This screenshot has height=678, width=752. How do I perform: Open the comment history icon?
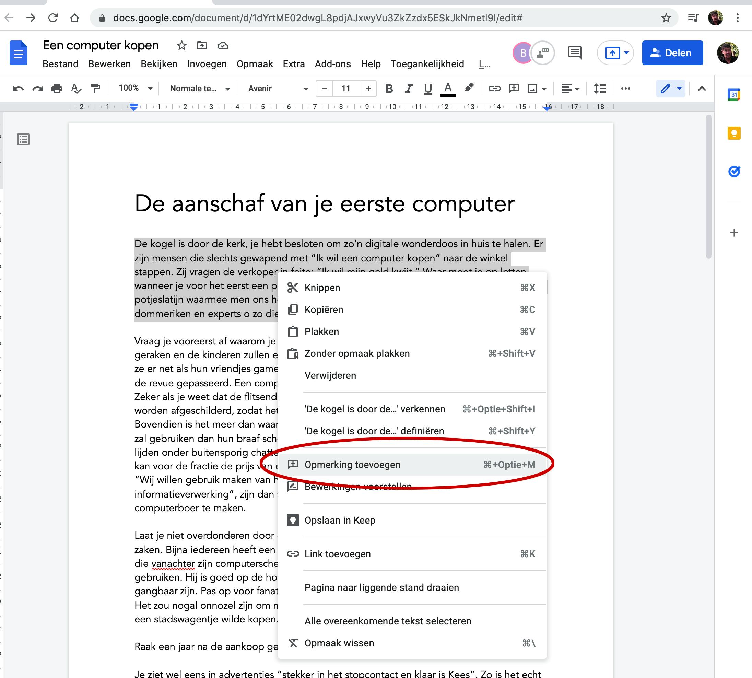point(575,53)
